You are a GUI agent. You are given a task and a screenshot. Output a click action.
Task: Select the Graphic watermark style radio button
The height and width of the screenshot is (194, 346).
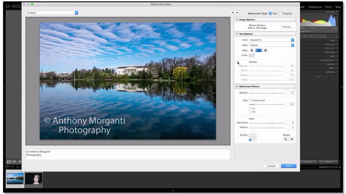281,13
